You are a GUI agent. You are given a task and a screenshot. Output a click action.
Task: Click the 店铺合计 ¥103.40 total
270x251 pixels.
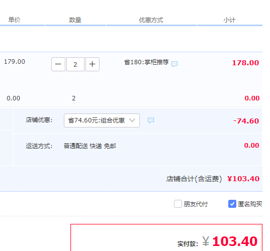pos(243,179)
